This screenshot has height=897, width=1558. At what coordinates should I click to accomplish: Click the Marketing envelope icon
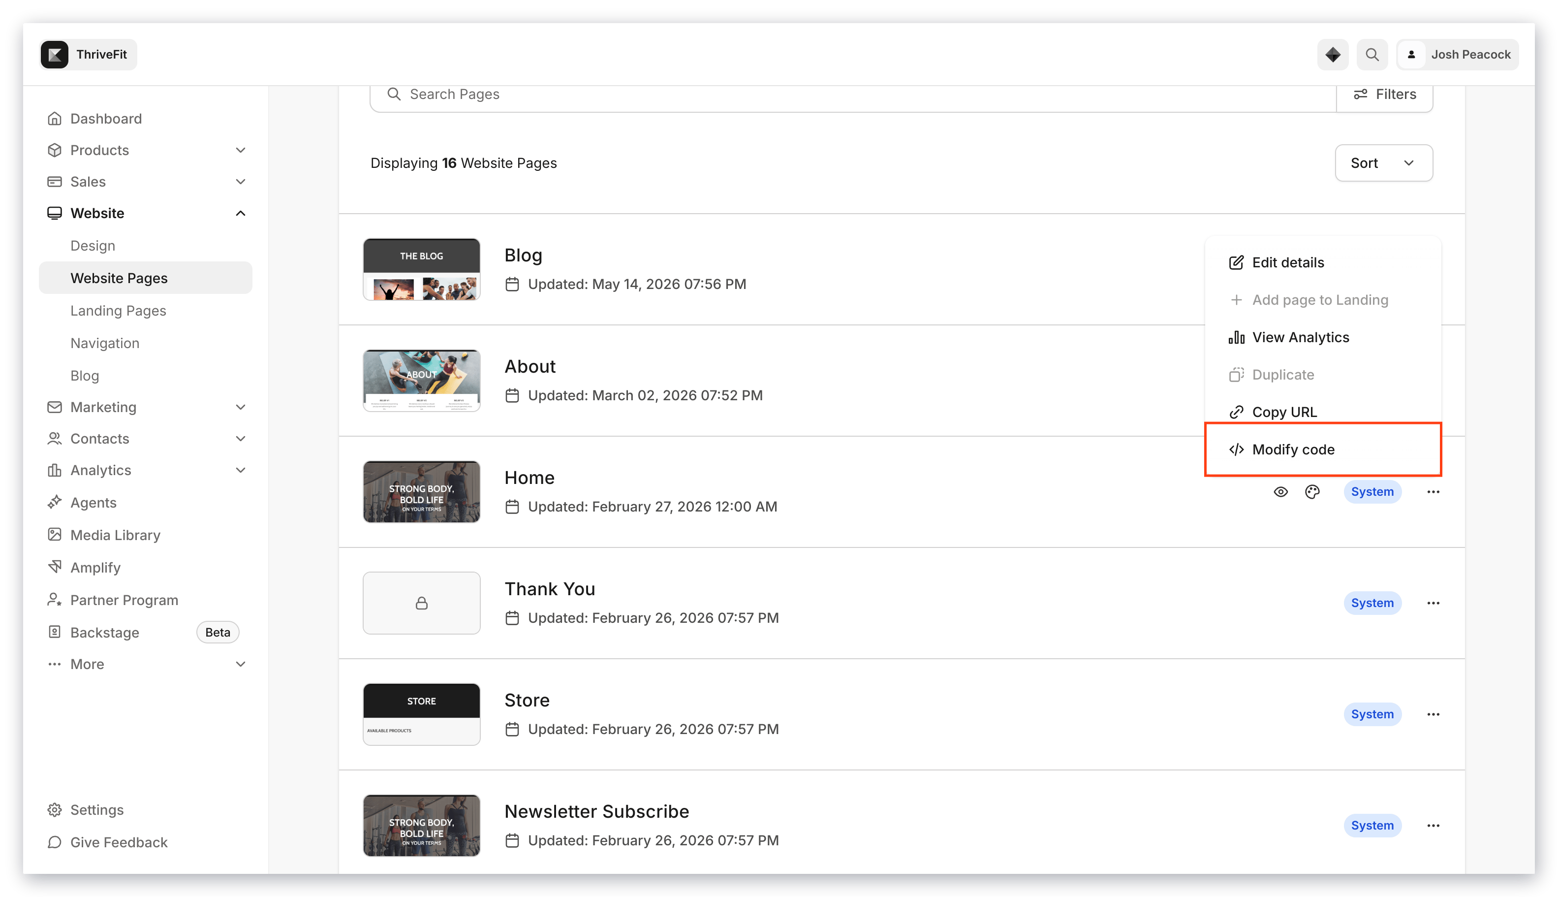[54, 407]
